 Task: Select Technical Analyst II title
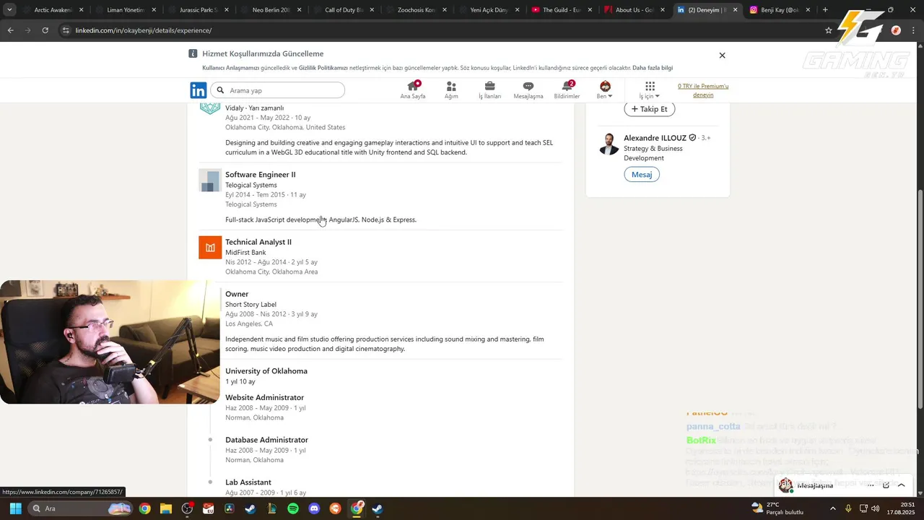pyautogui.click(x=258, y=242)
